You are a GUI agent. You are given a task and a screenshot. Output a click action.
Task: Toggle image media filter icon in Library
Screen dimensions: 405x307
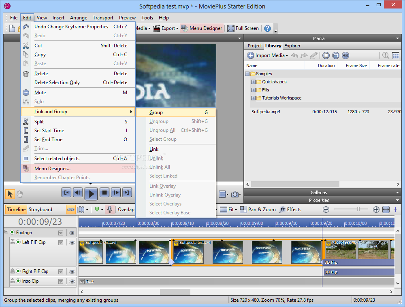tap(335, 55)
